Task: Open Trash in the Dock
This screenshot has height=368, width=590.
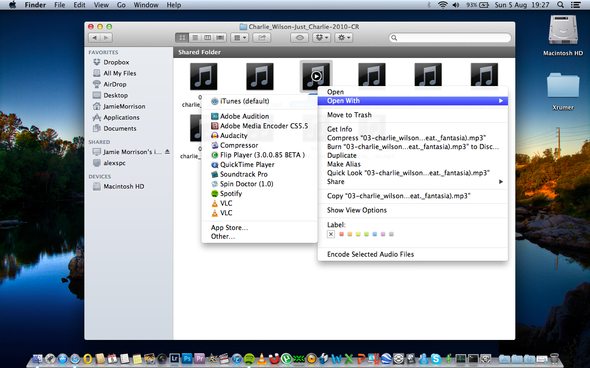Action: click(x=555, y=358)
